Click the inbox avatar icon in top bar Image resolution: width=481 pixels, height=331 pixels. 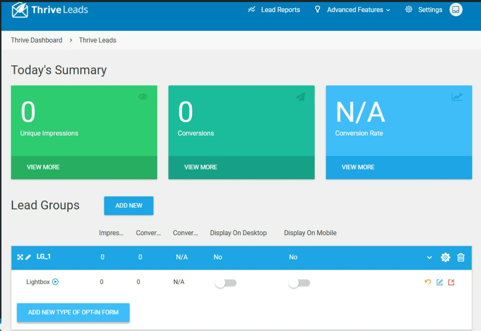click(456, 10)
